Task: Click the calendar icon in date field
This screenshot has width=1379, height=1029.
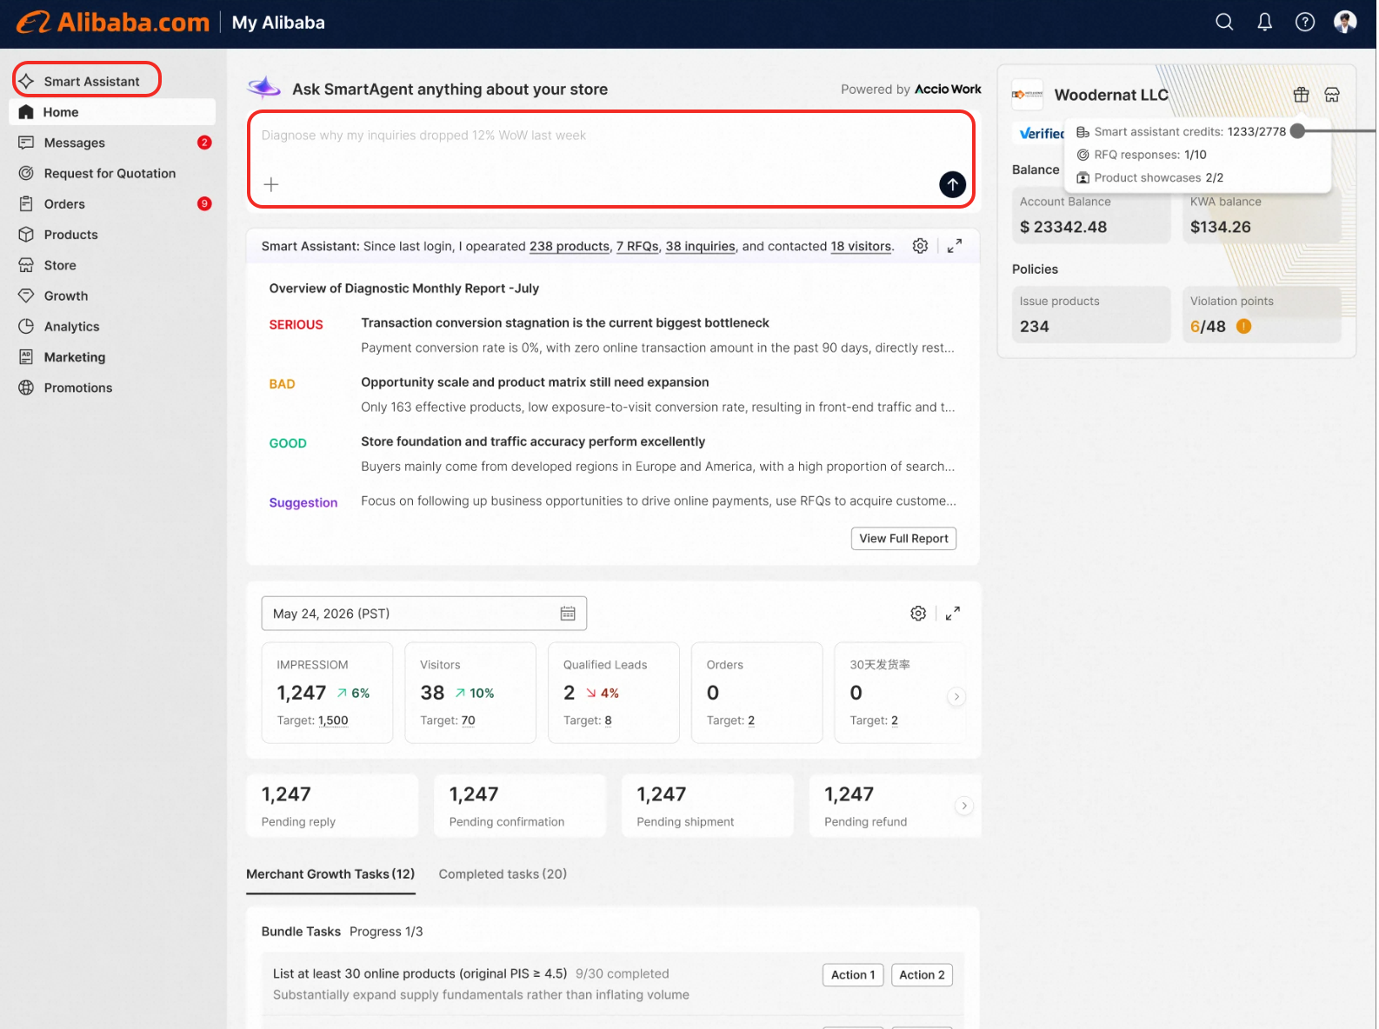Action: pyautogui.click(x=568, y=614)
